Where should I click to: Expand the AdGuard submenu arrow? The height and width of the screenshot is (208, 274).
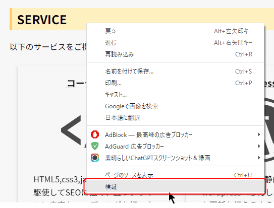[x=259, y=146]
